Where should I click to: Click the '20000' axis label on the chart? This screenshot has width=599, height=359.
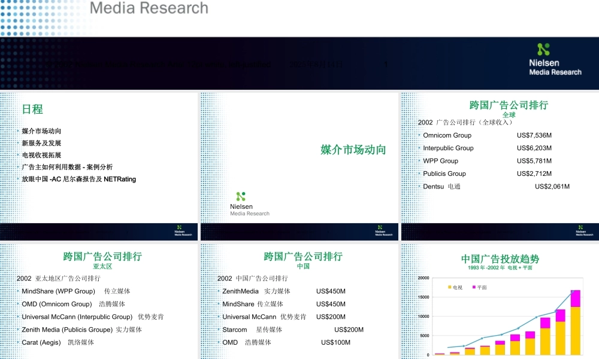(x=423, y=278)
